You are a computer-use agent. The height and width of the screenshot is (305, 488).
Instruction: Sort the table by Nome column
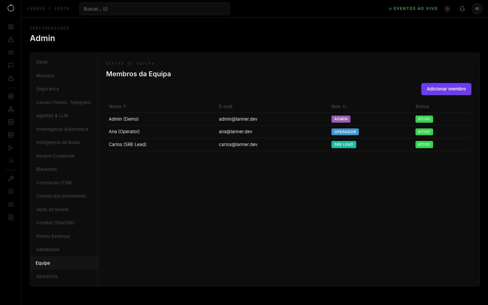(118, 106)
